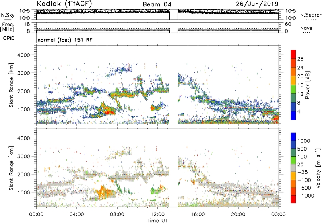Click the 'CPID' row label

(9, 38)
